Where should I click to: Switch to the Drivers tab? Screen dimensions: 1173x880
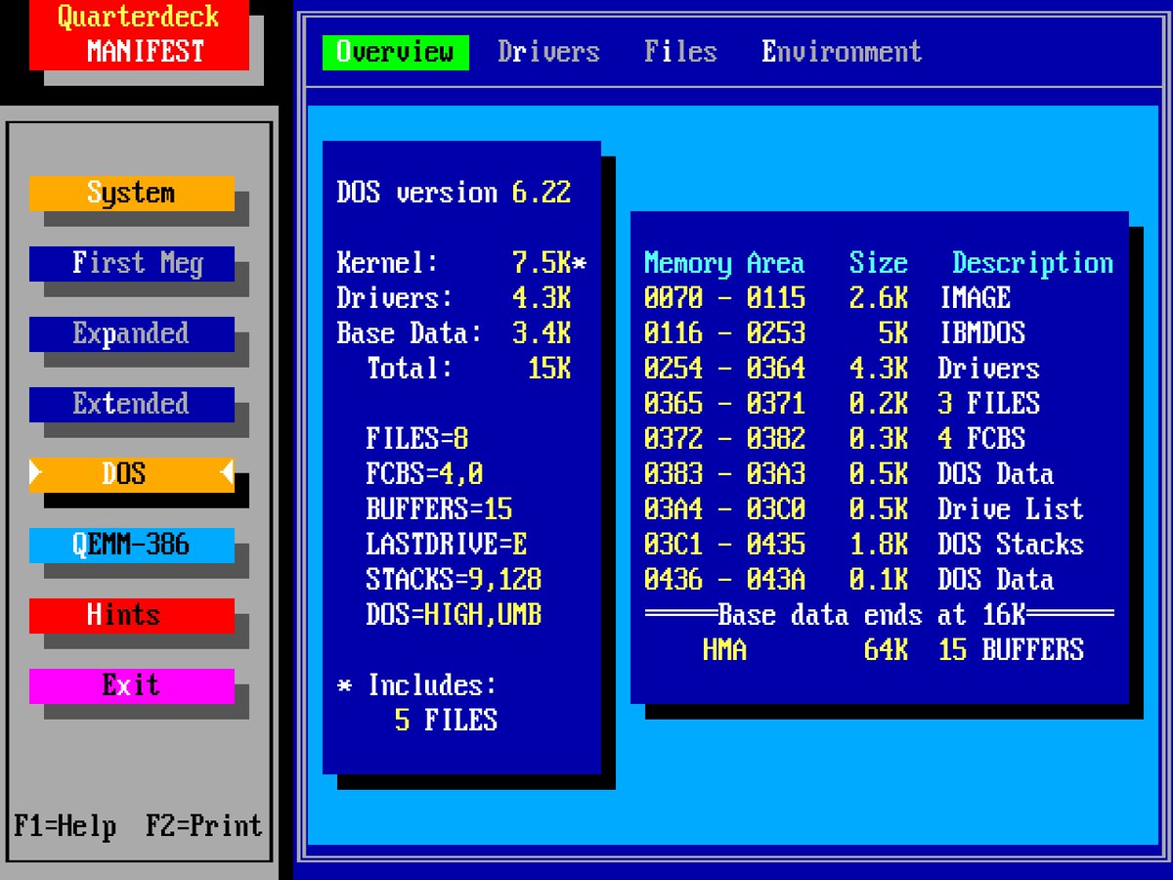point(548,53)
